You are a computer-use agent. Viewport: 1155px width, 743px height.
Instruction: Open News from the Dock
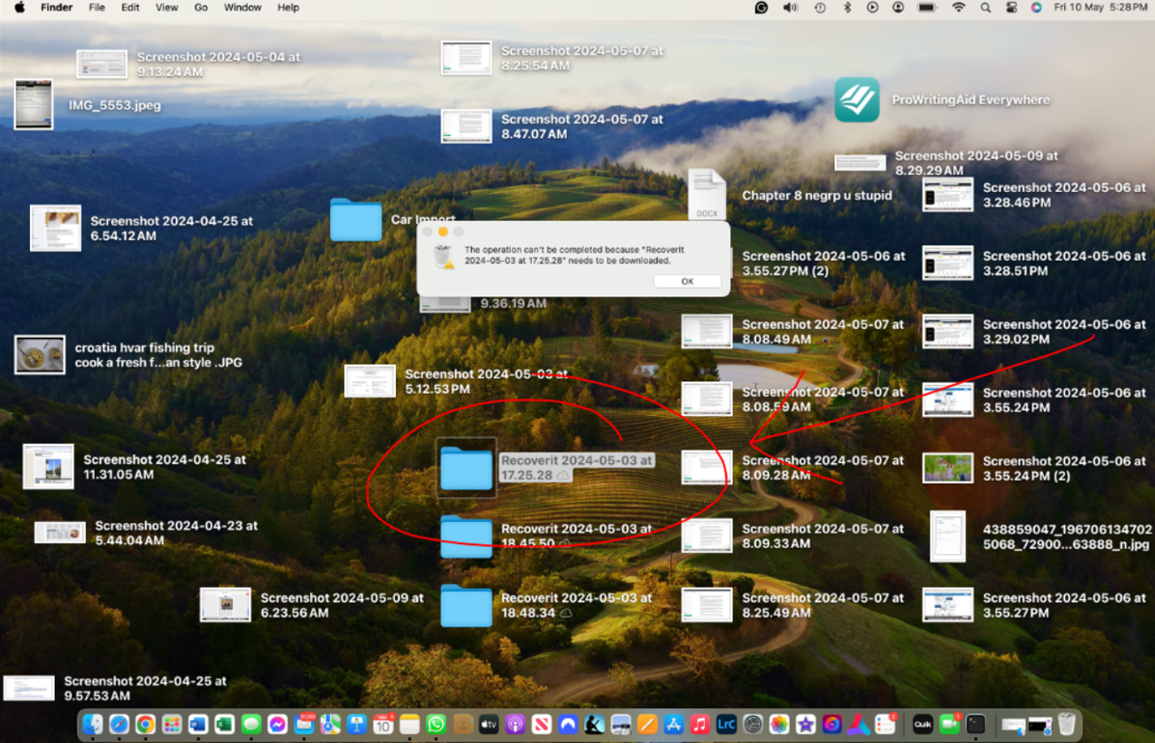coord(542,725)
